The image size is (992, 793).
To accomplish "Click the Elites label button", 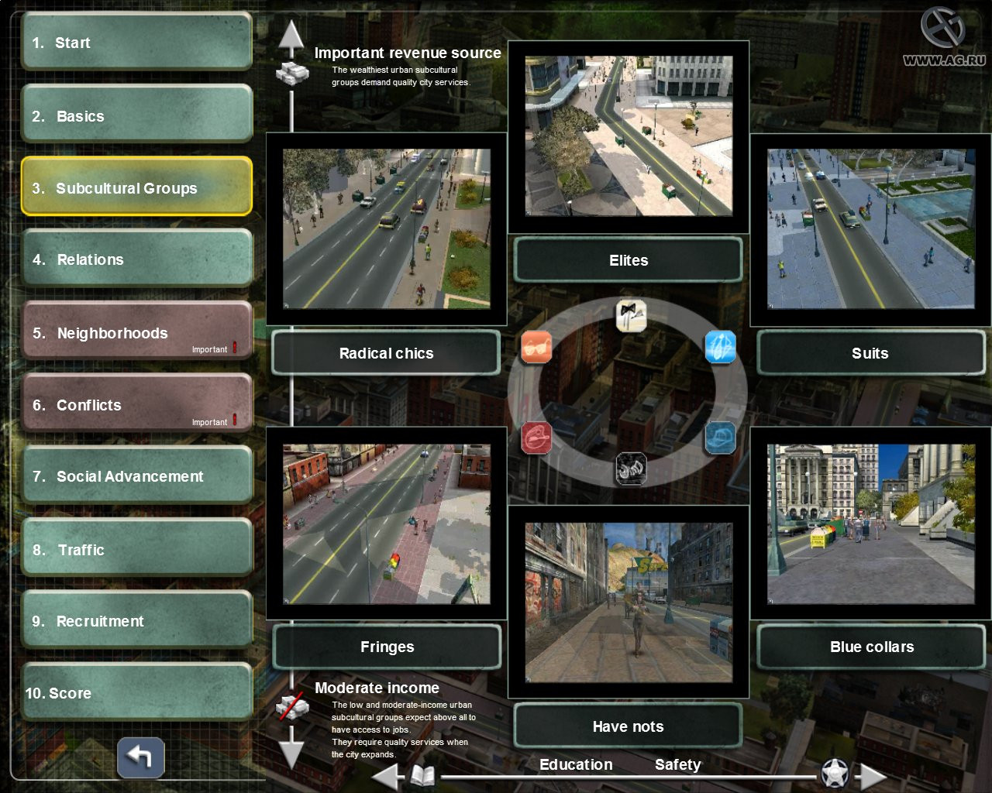I will (x=629, y=260).
